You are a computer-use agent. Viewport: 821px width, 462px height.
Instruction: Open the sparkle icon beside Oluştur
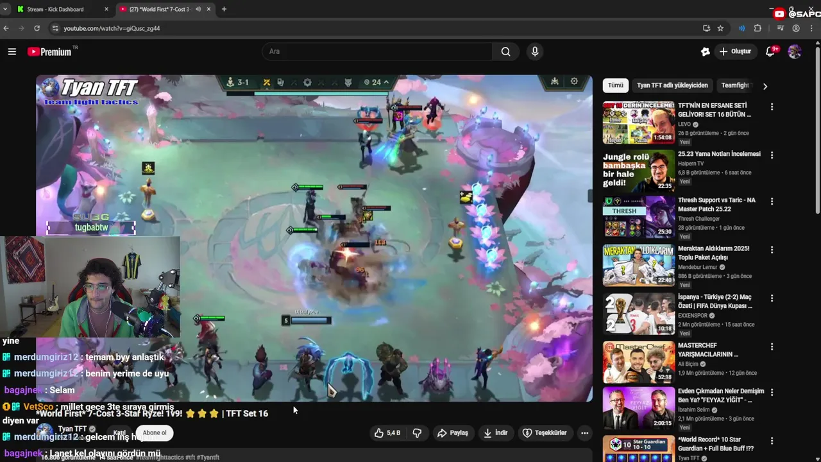tap(706, 51)
